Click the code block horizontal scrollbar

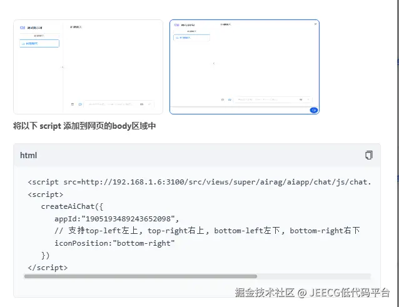(141, 276)
